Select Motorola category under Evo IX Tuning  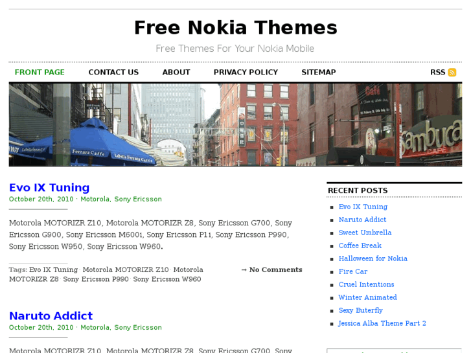point(95,199)
